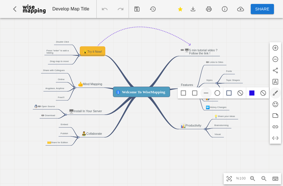Viewport: 283px width, 186px height.
Task: Select the 'Features' topic
Action: pyautogui.click(x=187, y=85)
